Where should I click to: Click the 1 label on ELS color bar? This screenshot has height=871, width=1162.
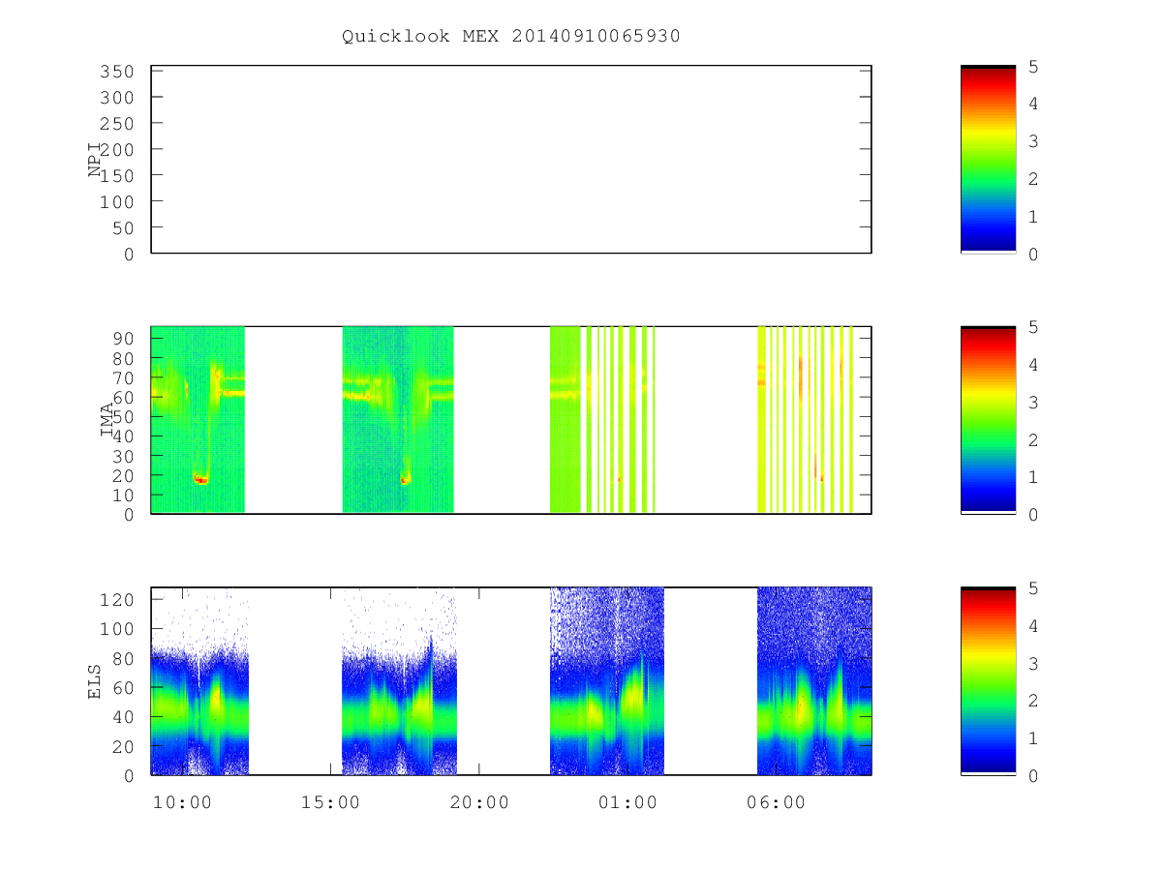[x=1033, y=738]
